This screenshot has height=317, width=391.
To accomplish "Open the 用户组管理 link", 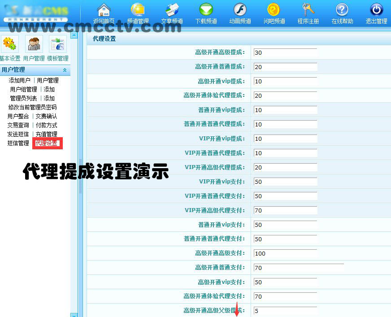I will (23, 89).
